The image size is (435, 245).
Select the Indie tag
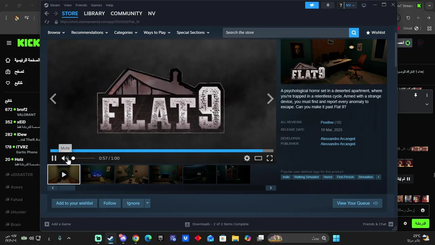tap(286, 177)
